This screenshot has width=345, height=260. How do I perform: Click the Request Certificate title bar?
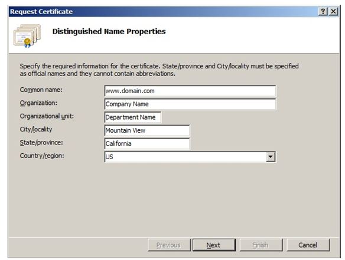(163, 11)
